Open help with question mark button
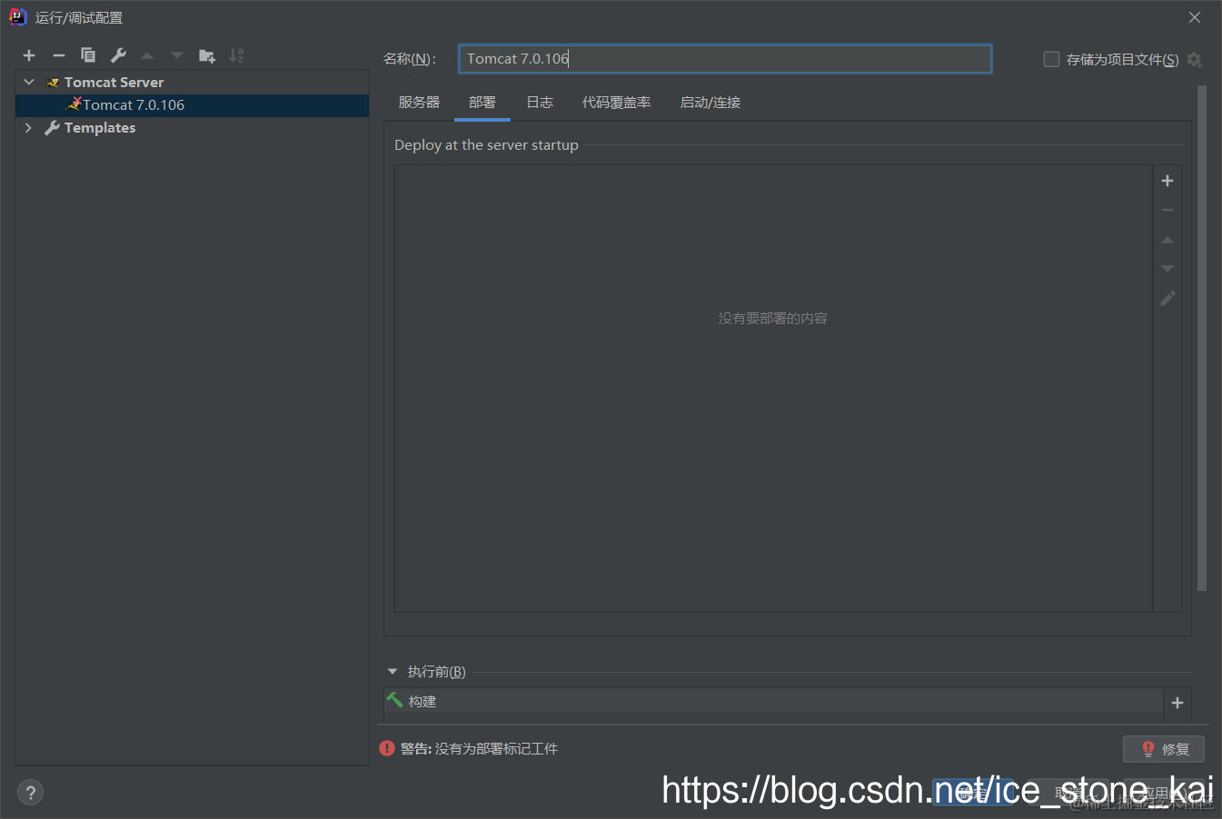Screen dimensions: 1222x819 (x=30, y=793)
